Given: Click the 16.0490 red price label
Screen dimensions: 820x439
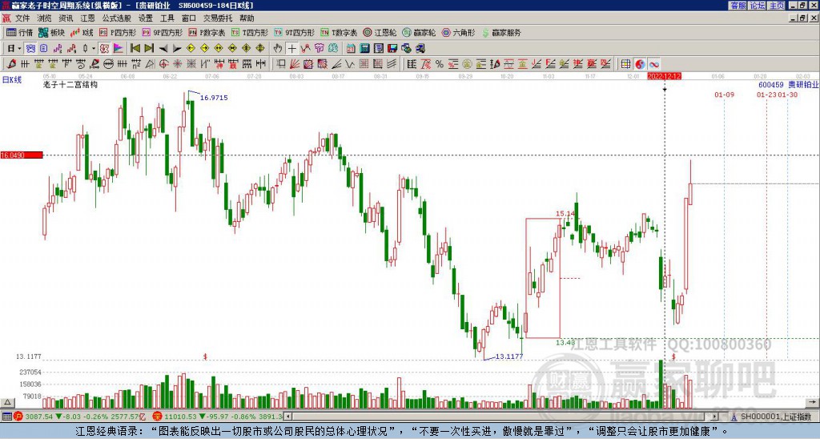Looking at the screenshot, I should tap(22, 155).
